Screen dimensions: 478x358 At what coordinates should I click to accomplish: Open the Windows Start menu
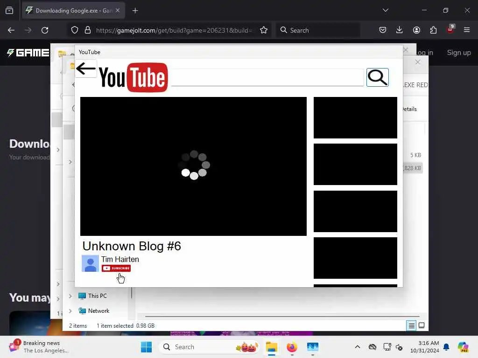click(146, 347)
